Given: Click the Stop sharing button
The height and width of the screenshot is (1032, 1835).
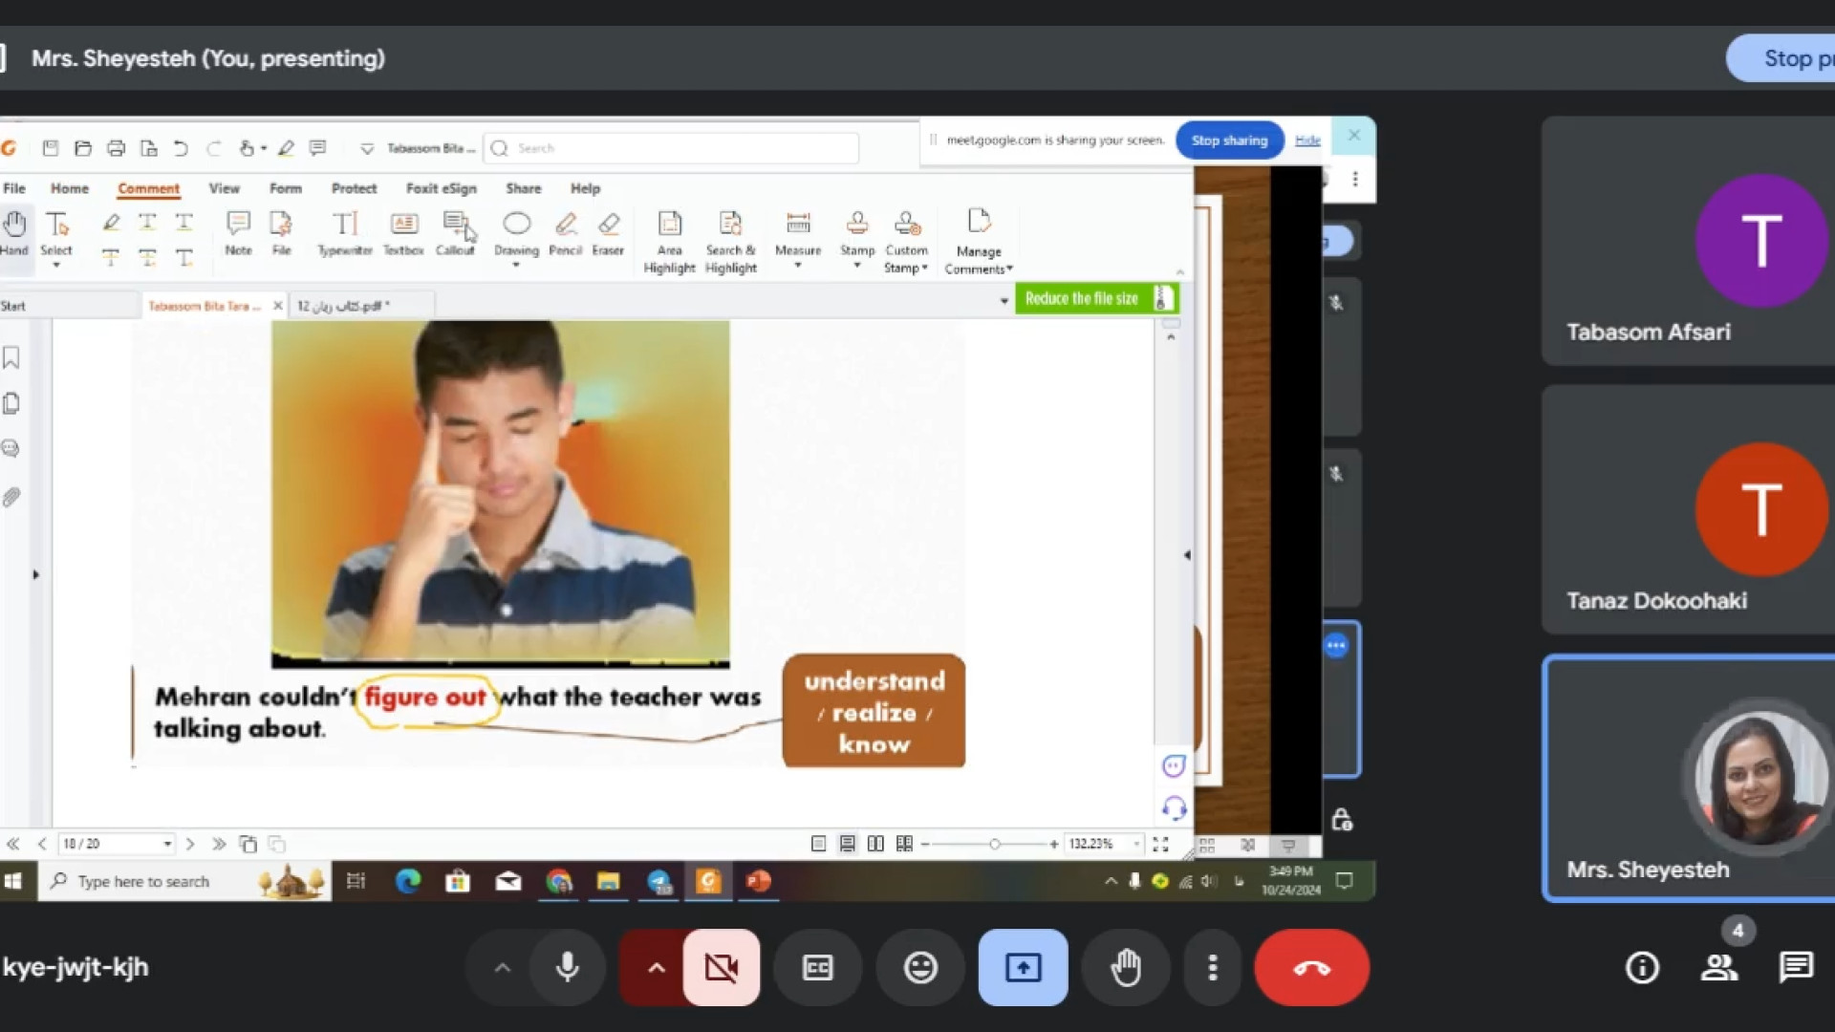Looking at the screenshot, I should click(1229, 140).
